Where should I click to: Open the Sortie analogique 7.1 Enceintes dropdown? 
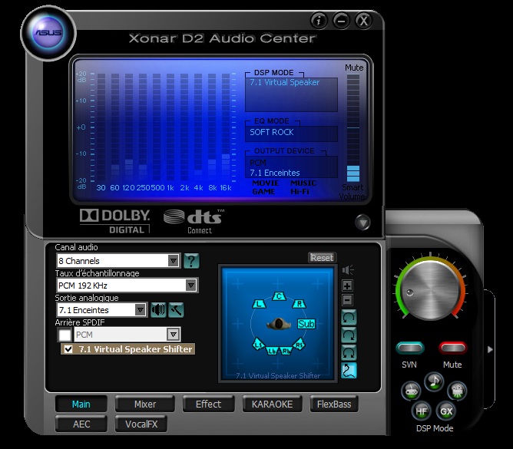click(101, 309)
